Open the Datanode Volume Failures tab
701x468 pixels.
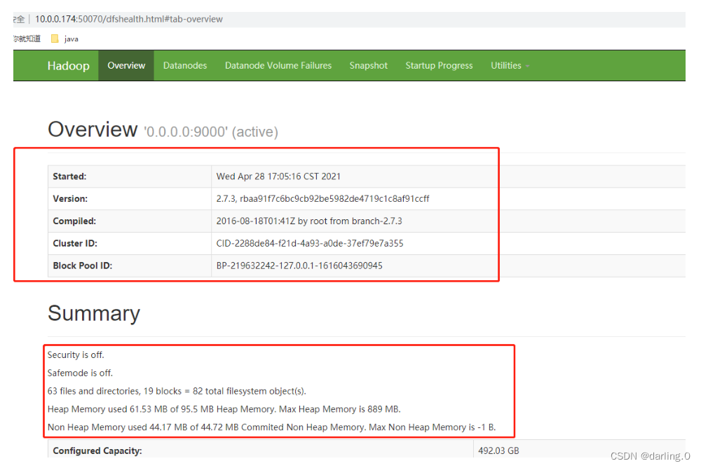(x=278, y=65)
